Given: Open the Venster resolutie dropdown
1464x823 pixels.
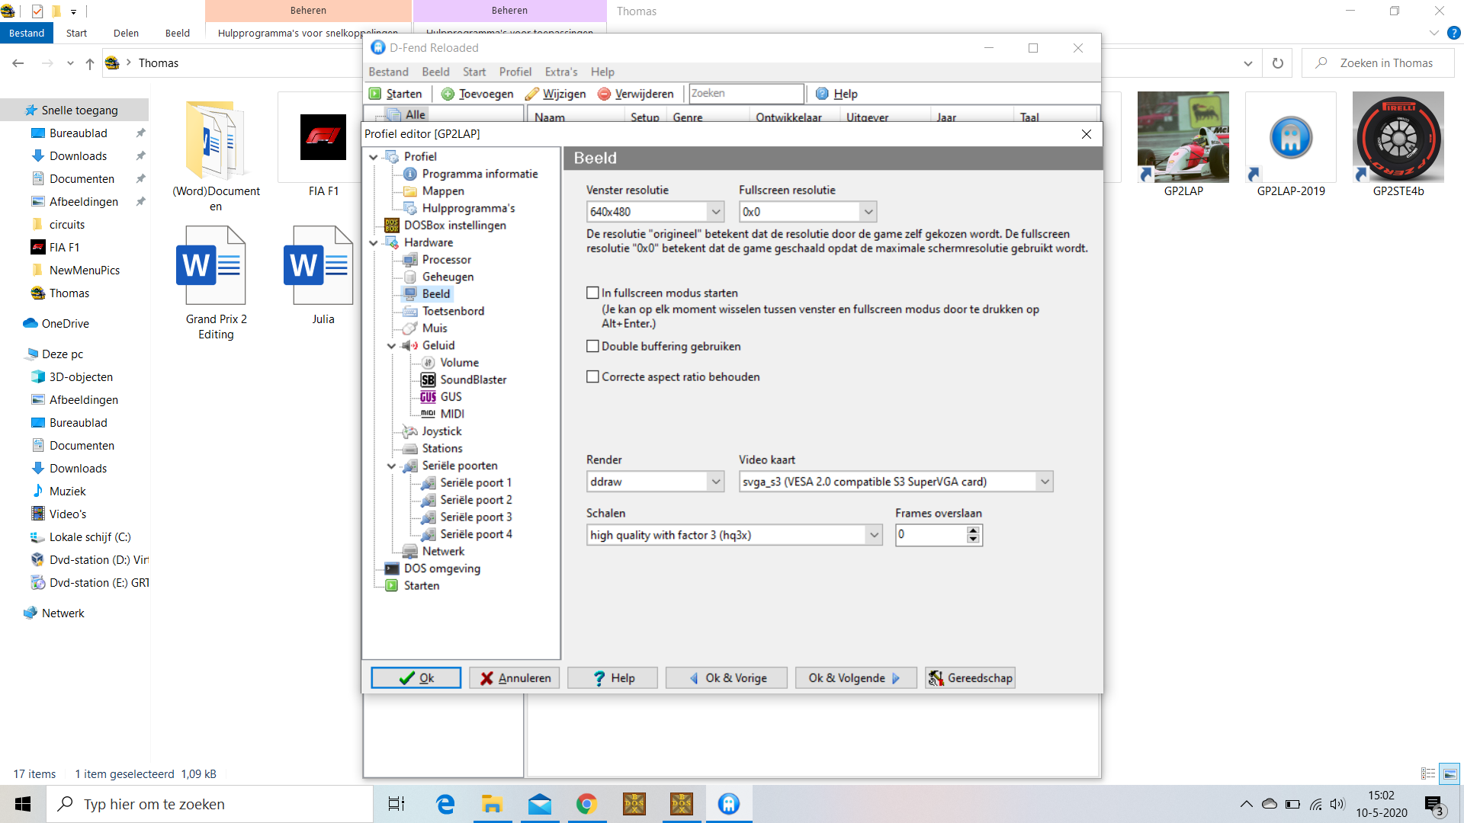Looking at the screenshot, I should (715, 212).
